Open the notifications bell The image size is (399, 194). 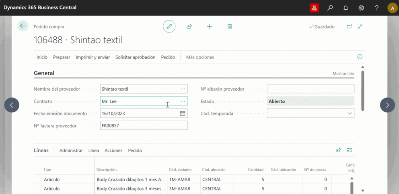click(x=346, y=8)
